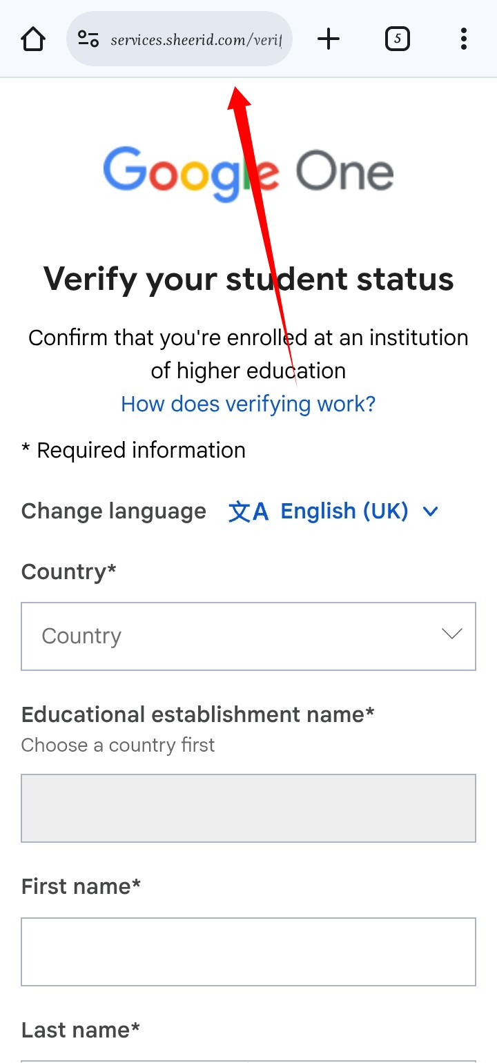The height and width of the screenshot is (1063, 497).
Task: Open the tab switcher showing 5 tabs
Action: click(397, 39)
